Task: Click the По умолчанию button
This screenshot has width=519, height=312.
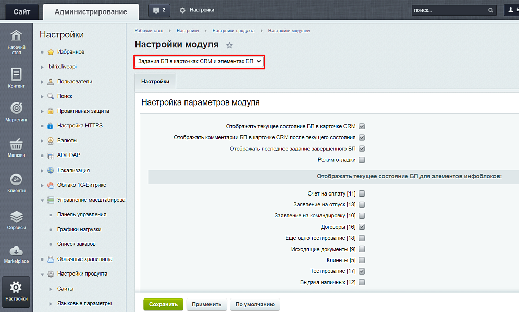Action: 255,304
